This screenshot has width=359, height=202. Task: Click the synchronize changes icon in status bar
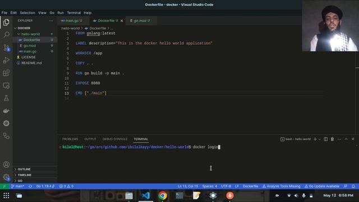30,186
